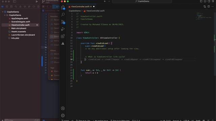
Task: Select Main.storyboard in Xcode navigator
Action: (19, 28)
